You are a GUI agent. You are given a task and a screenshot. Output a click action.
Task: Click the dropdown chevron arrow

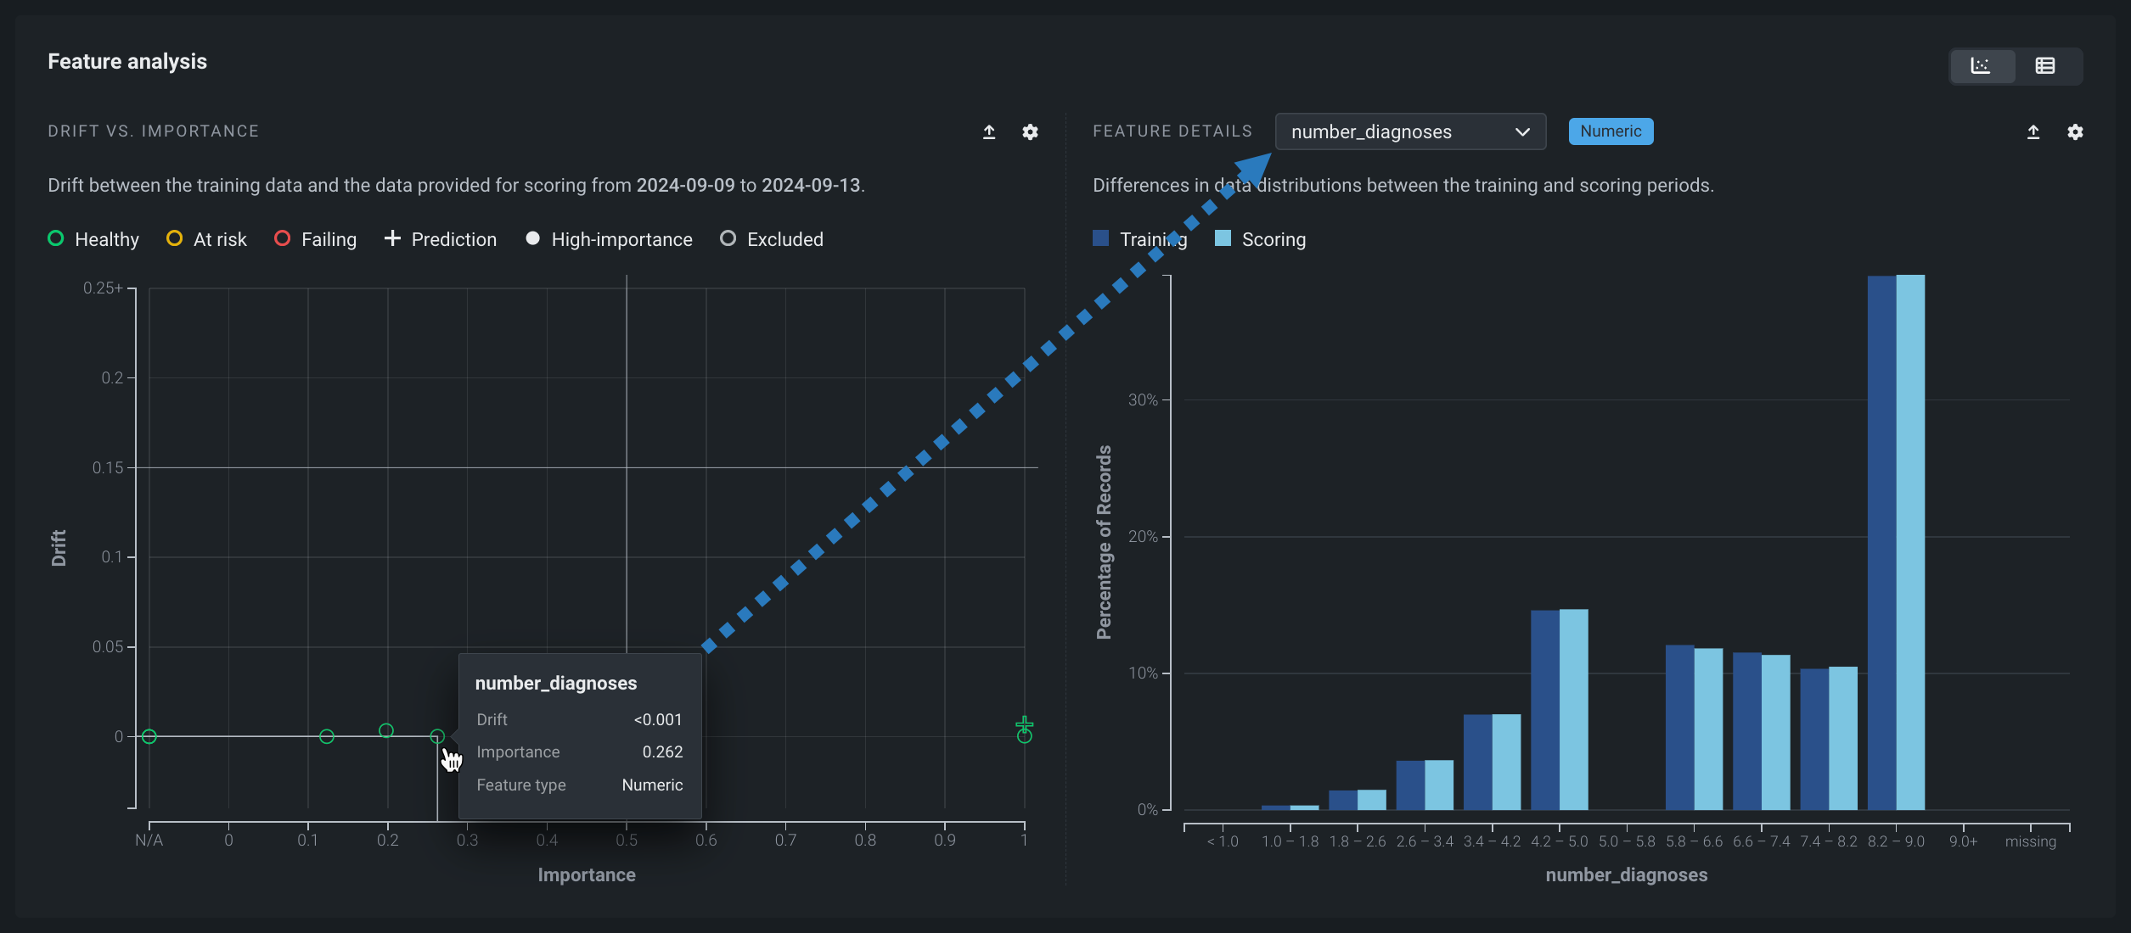pos(1522,132)
